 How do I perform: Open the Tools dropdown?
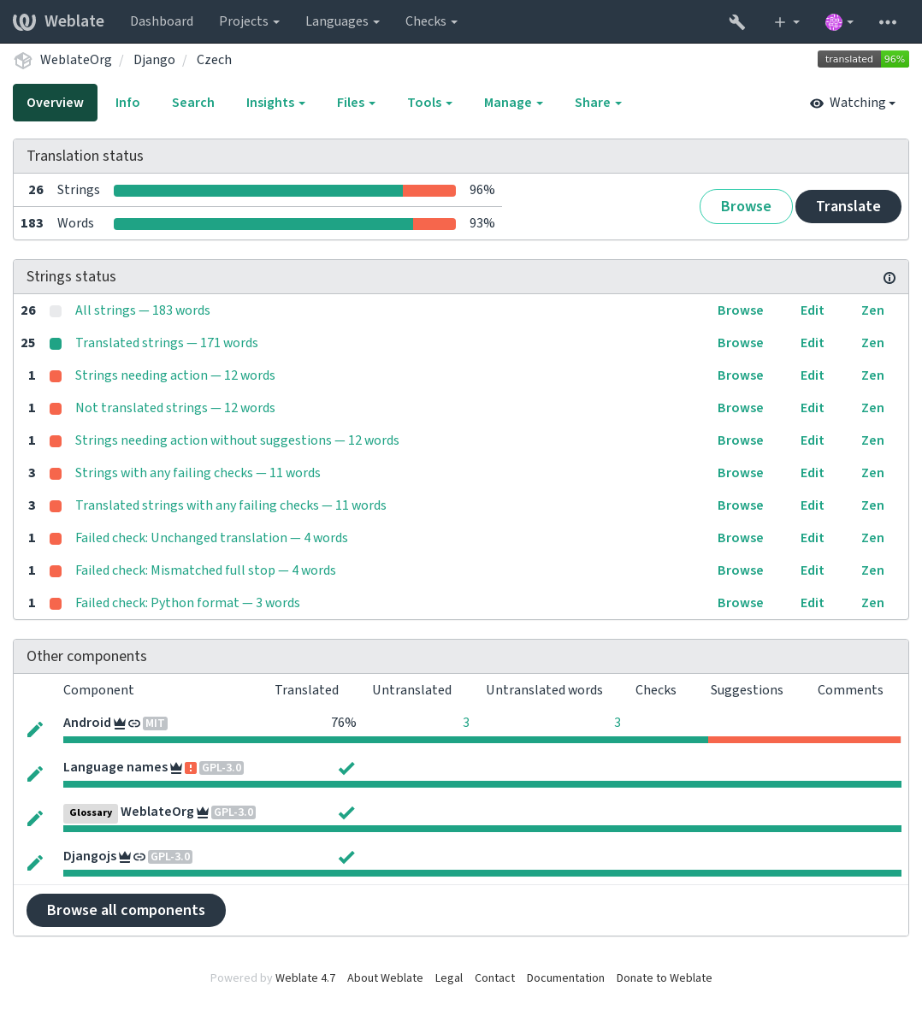tap(429, 103)
